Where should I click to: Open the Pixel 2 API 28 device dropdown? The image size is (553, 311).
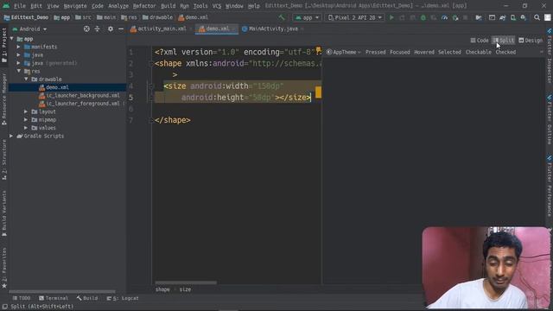coord(354,17)
